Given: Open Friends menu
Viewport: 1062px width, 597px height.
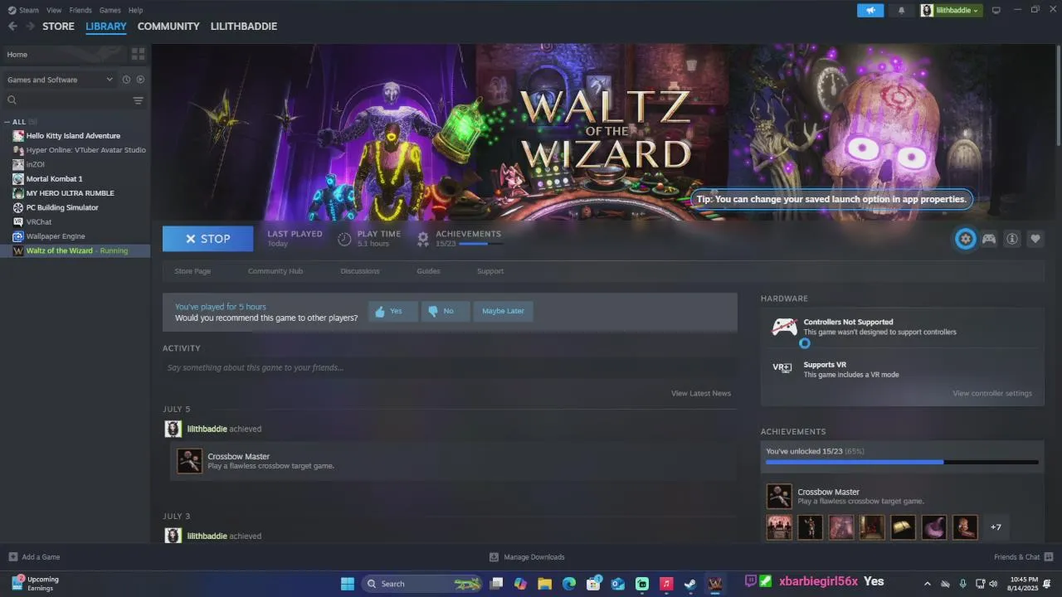Looking at the screenshot, I should click(80, 10).
